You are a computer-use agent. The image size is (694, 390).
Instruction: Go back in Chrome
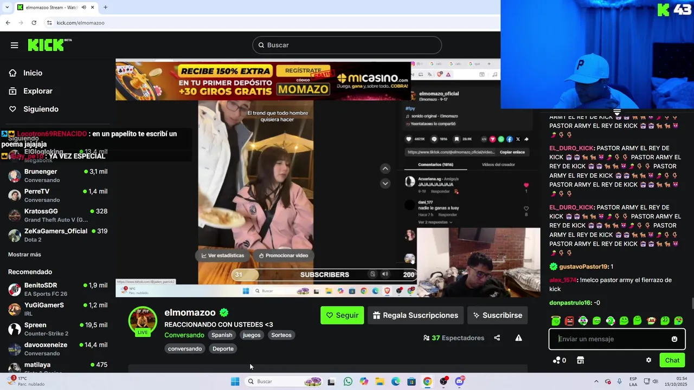click(8, 23)
